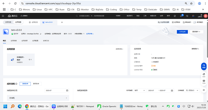Collapse the floating sidebar panel icon
The height and width of the screenshot is (110, 208).
pyautogui.click(x=204, y=90)
